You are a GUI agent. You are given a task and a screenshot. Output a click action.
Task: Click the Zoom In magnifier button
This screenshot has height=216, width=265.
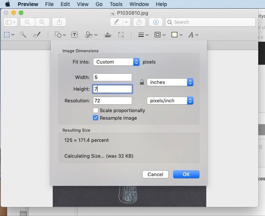click(x=42, y=22)
